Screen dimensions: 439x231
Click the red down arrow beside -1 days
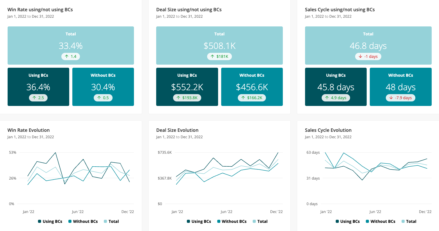[x=360, y=56]
